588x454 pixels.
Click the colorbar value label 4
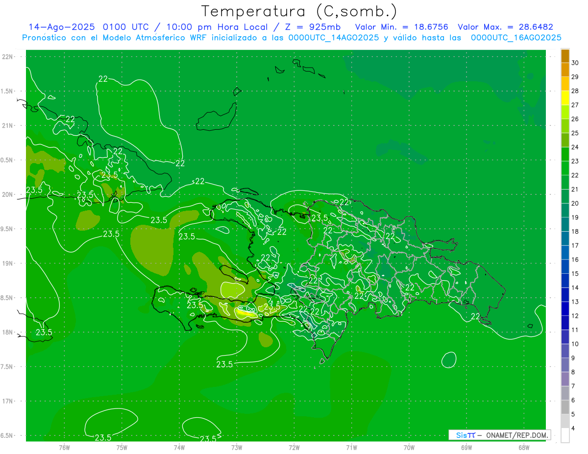click(573, 429)
